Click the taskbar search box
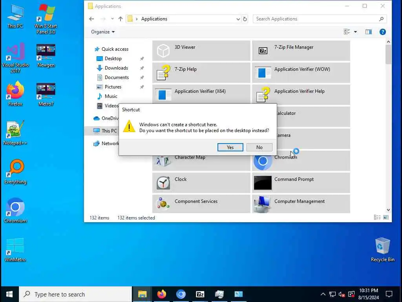The height and width of the screenshot is (302, 402). pos(75,294)
